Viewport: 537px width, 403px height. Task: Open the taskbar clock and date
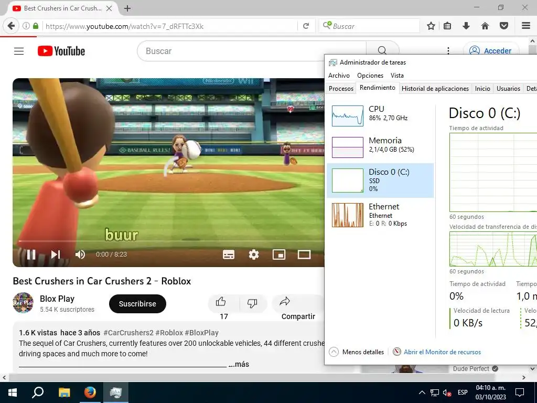pos(490,393)
